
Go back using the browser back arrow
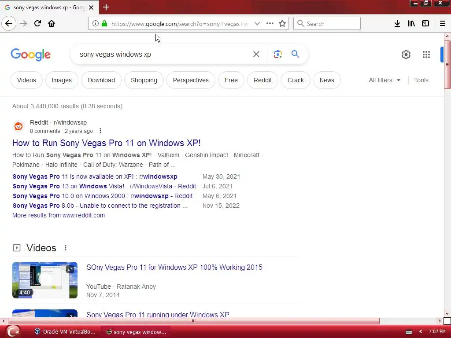coord(9,24)
